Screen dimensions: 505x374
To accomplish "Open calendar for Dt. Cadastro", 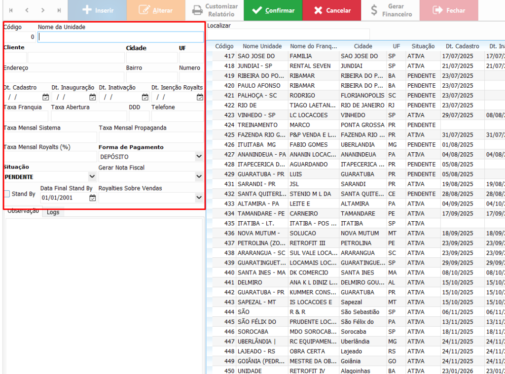I will (x=45, y=97).
